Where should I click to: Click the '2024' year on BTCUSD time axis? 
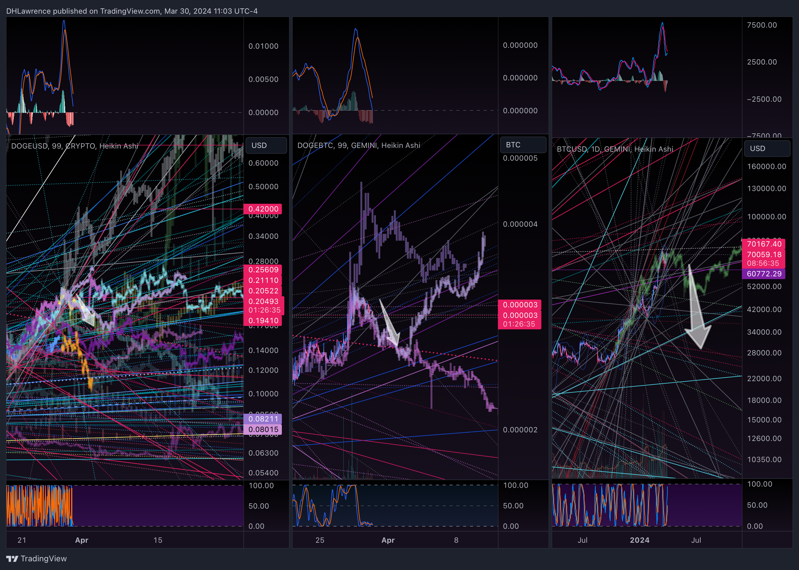(x=639, y=540)
